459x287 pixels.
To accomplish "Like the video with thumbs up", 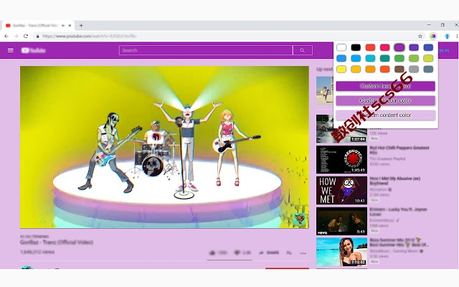I will pos(212,253).
